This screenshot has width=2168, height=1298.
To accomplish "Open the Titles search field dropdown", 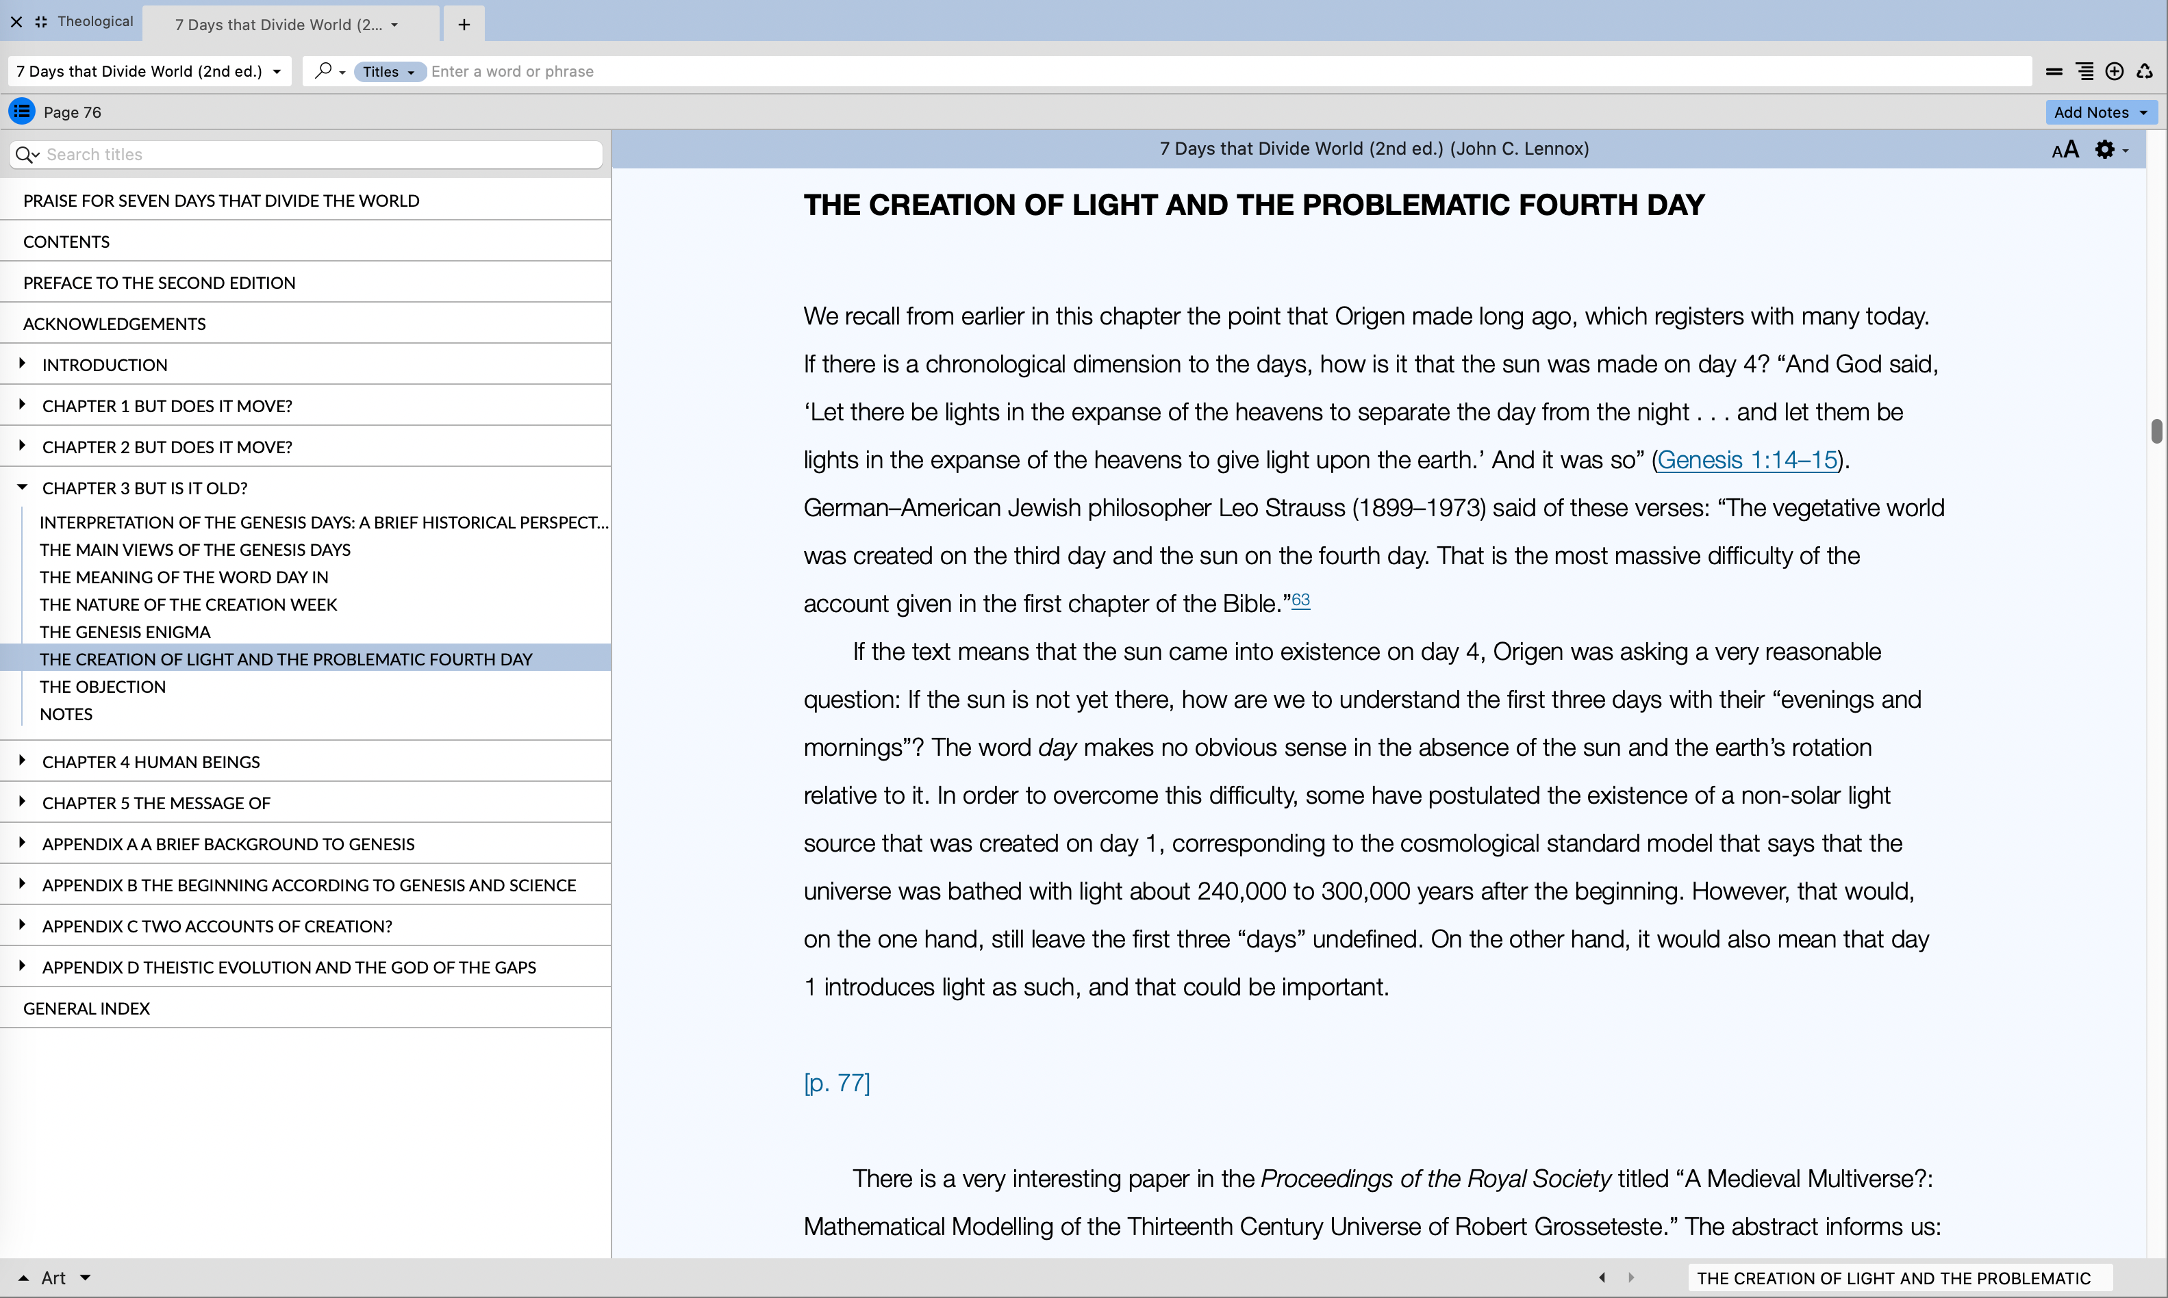I will [390, 72].
